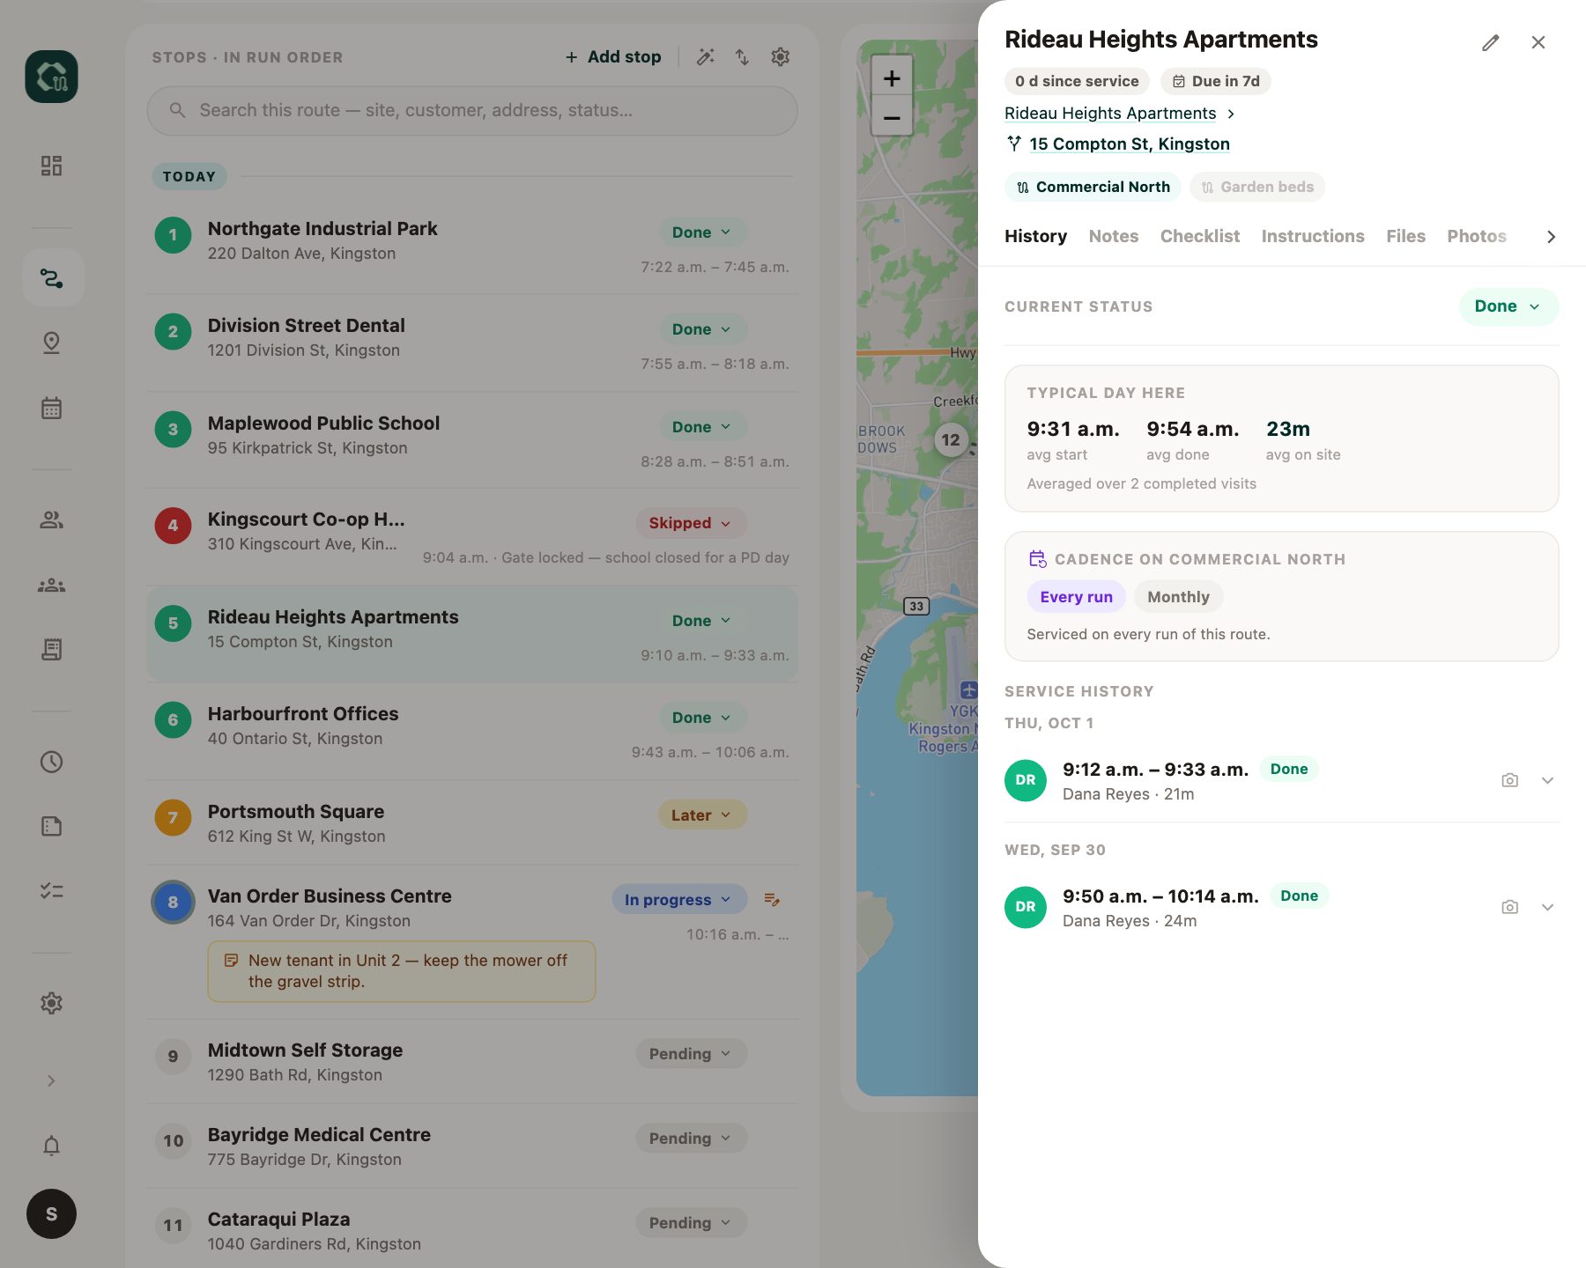Screen dimensions: 1586x1268
Task: Expand the collapsed sidebar chevron
Action: click(51, 1080)
